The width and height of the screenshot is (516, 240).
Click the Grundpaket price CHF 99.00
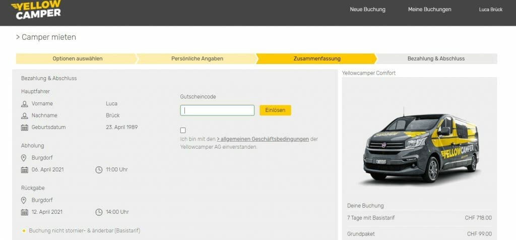480,234
